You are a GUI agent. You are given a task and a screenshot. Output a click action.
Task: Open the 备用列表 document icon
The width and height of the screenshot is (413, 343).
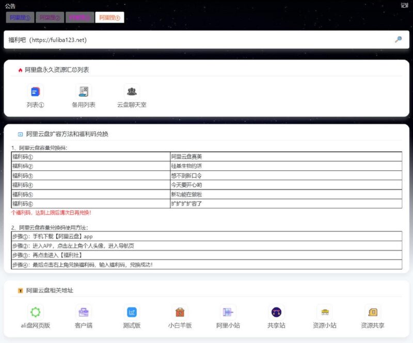[x=84, y=92]
